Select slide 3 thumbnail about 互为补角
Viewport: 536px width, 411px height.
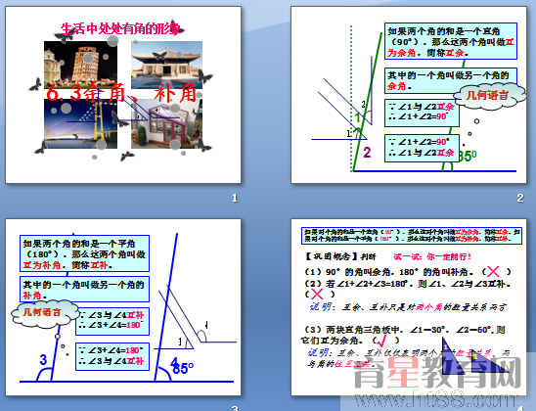tap(123, 307)
